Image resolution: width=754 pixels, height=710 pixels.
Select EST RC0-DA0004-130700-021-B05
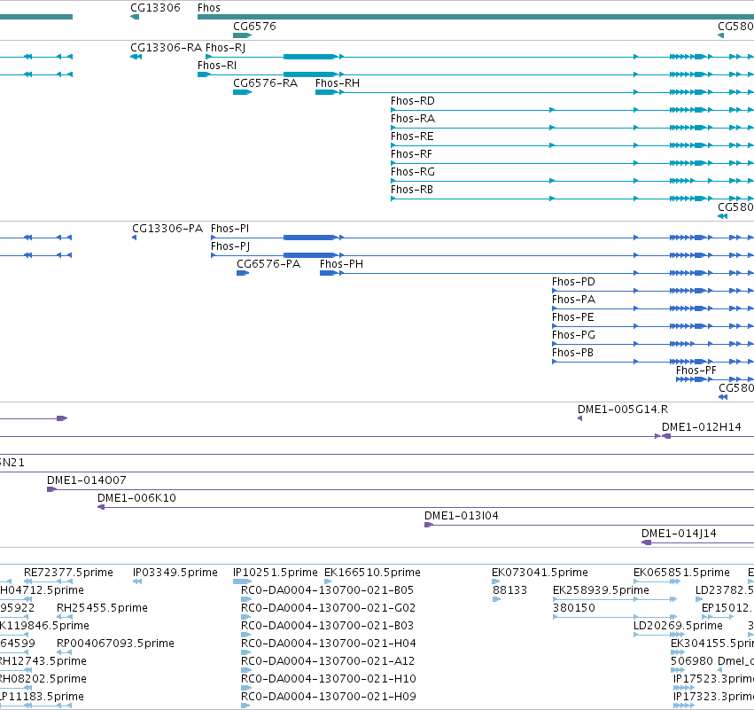coord(327,590)
